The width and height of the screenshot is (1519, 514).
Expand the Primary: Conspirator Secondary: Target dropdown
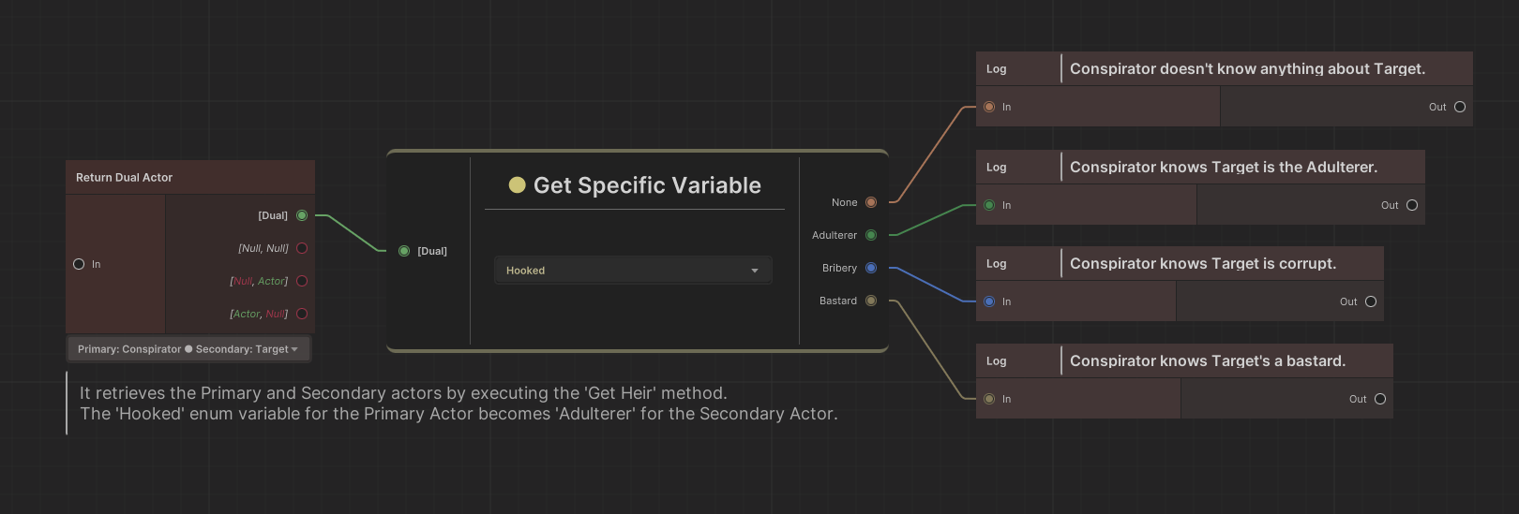pos(188,349)
